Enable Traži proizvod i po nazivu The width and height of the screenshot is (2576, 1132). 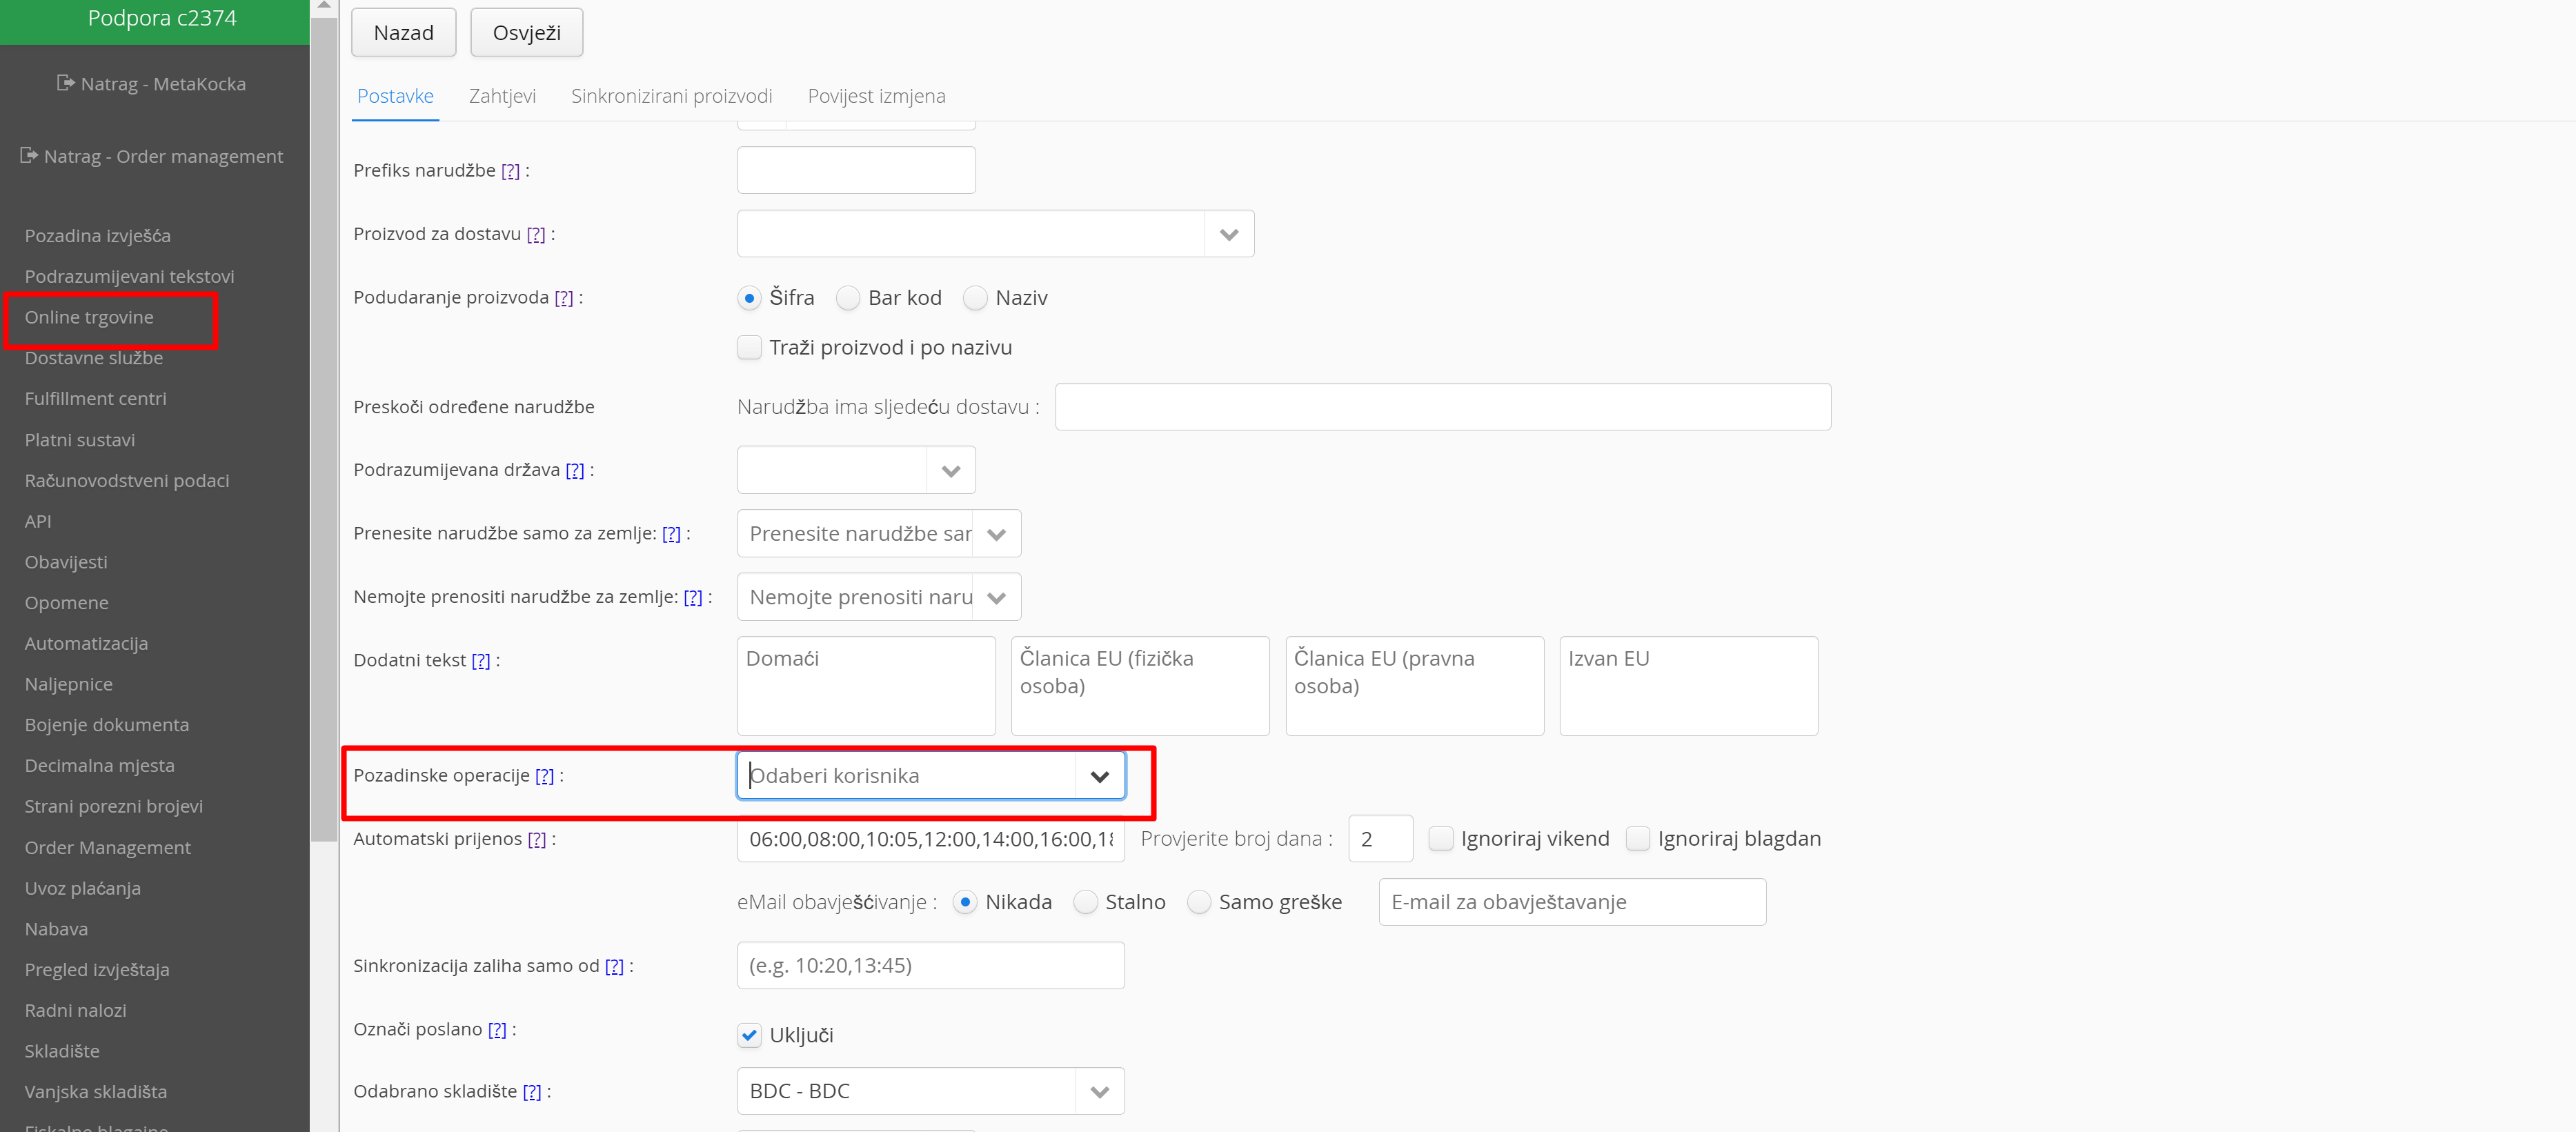(x=749, y=347)
